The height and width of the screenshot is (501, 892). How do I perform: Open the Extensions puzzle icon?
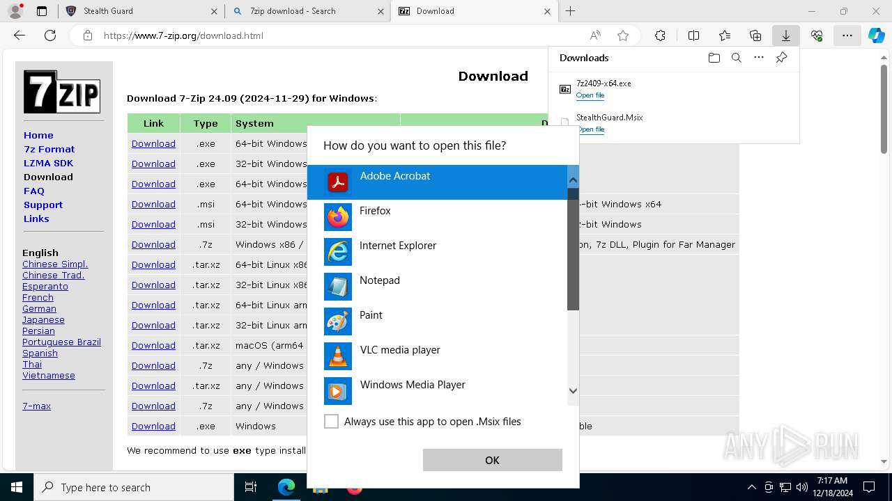pos(660,35)
